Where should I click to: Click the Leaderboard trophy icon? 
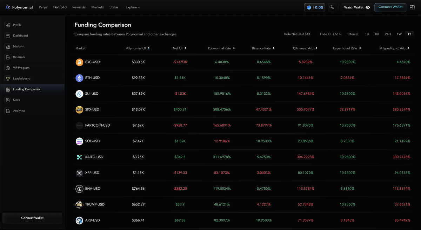8,79
